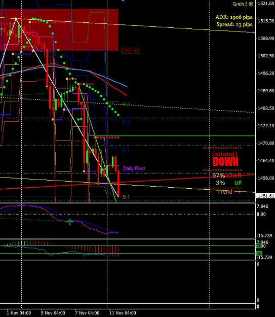
Task: Click the green up arrow in the oscillator panel
Action: coord(70,222)
